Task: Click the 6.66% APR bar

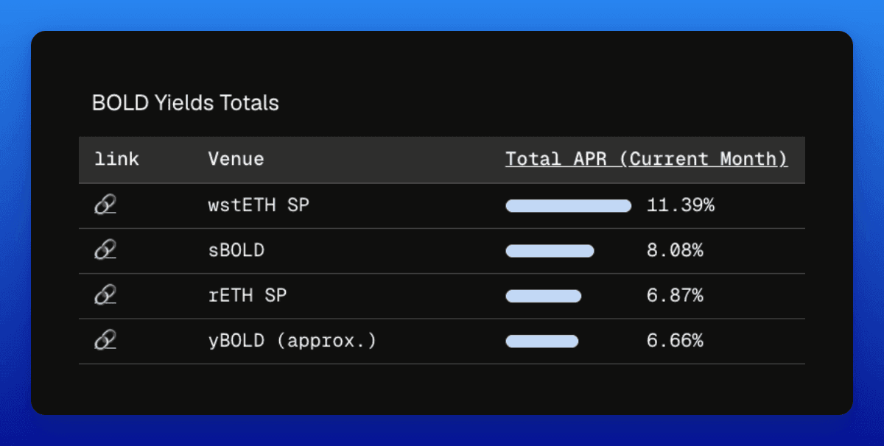Action: [x=542, y=341]
